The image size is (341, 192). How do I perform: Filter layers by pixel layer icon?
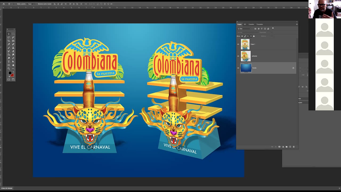pyautogui.click(x=255, y=29)
